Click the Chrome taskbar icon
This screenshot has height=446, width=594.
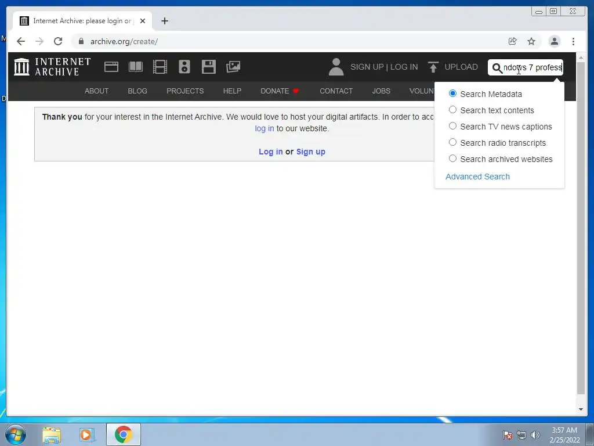click(123, 434)
